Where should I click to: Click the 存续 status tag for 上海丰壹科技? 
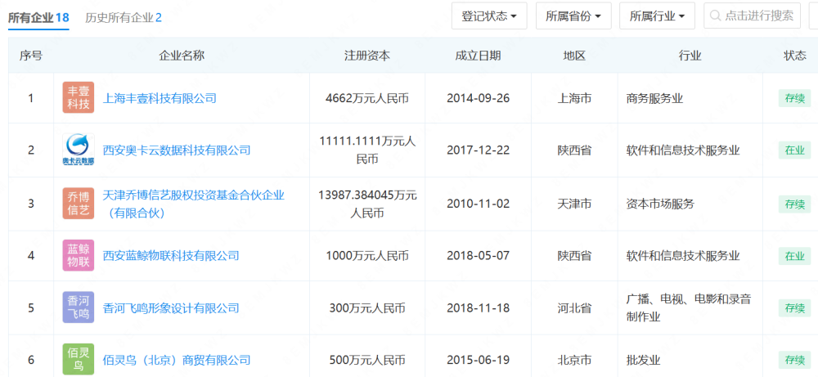coord(794,98)
